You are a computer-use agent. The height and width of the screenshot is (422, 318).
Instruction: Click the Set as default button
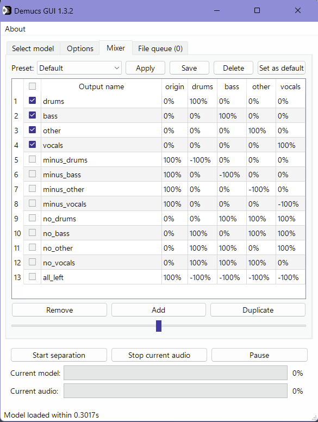(282, 68)
